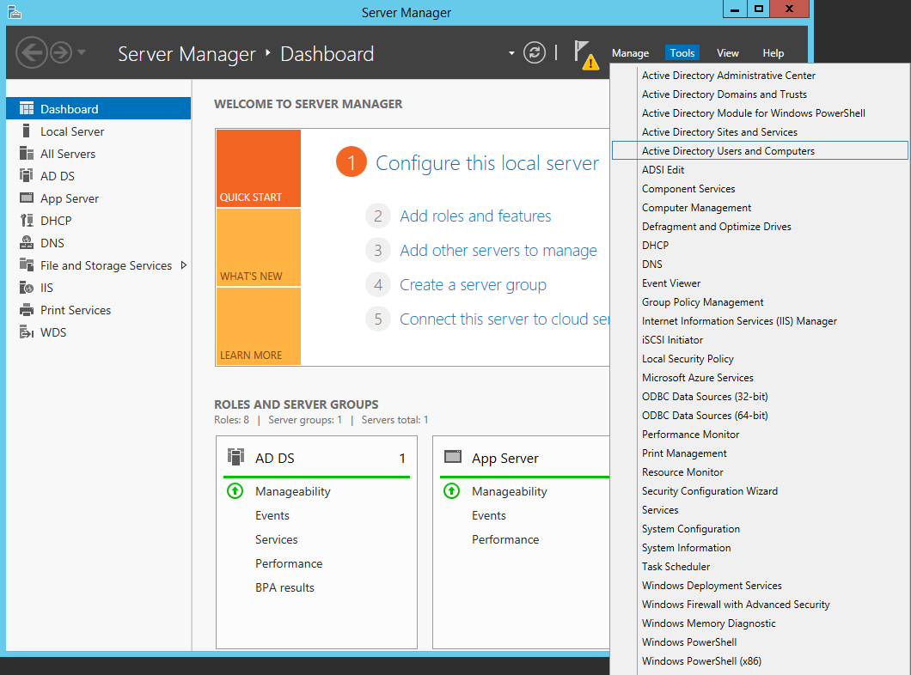
Task: Open Events in AD DS tile
Action: click(x=272, y=515)
